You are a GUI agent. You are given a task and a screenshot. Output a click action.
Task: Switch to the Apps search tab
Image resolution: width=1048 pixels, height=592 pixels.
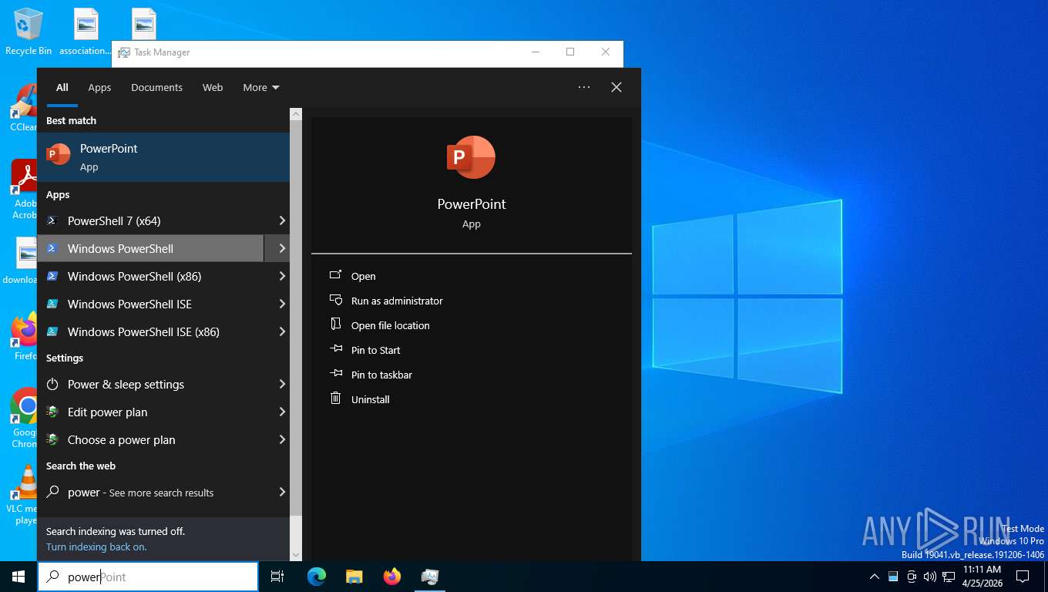pyautogui.click(x=99, y=87)
